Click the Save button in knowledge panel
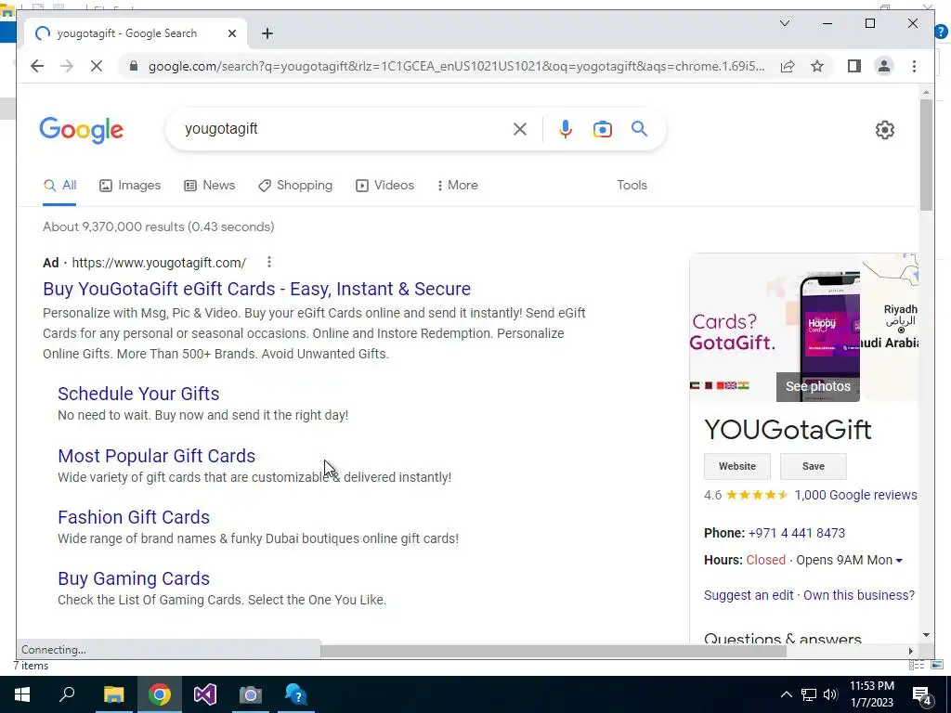Screen dimensions: 951x713 (813, 466)
